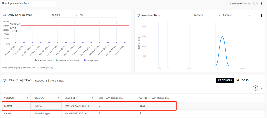Toggle the unknown (7MB) legend series

pyautogui.click(x=43, y=60)
